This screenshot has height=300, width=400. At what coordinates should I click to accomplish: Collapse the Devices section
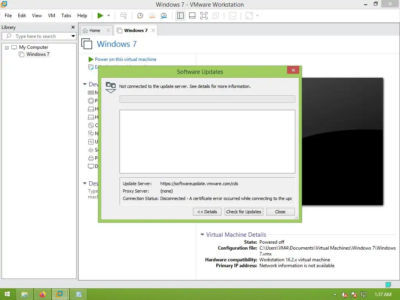click(x=85, y=84)
